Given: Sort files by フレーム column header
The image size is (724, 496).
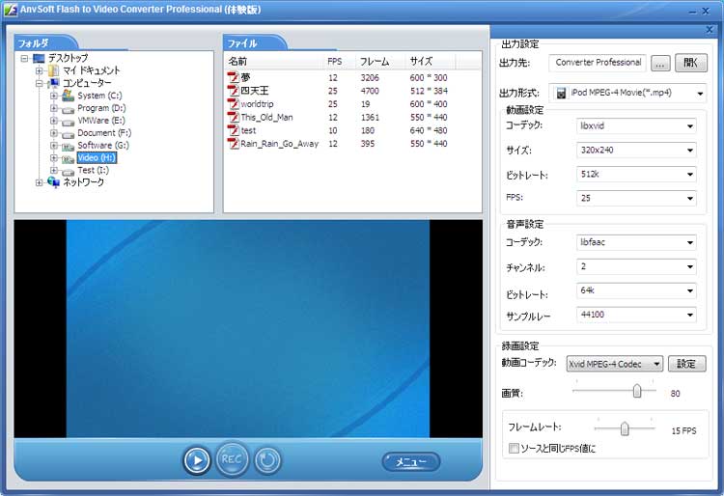Looking at the screenshot, I should tap(380, 61).
